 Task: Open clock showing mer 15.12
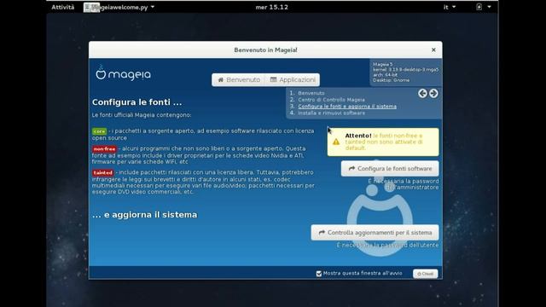(x=271, y=7)
